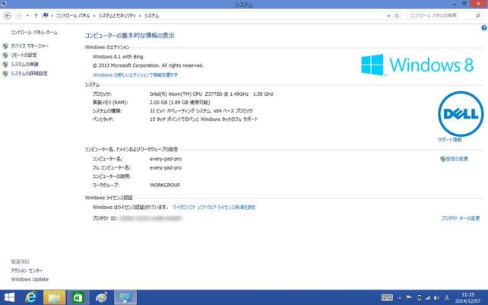Click the Dell logo
This screenshot has height=305, width=488.
[x=461, y=114]
